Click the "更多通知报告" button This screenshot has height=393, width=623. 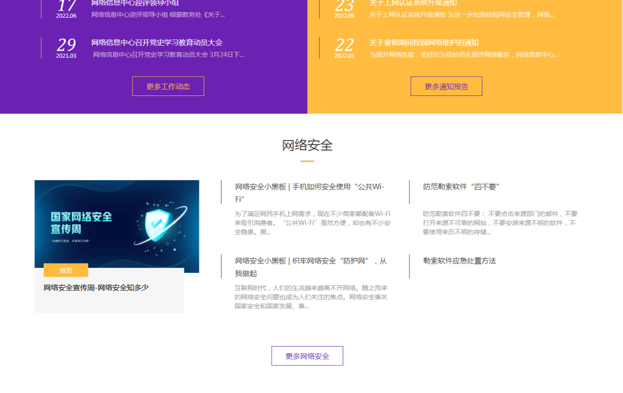[446, 86]
